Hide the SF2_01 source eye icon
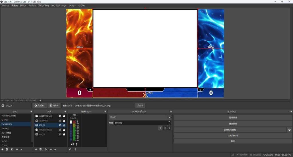Viewport: 293px width, 157px height. click(x=60, y=125)
